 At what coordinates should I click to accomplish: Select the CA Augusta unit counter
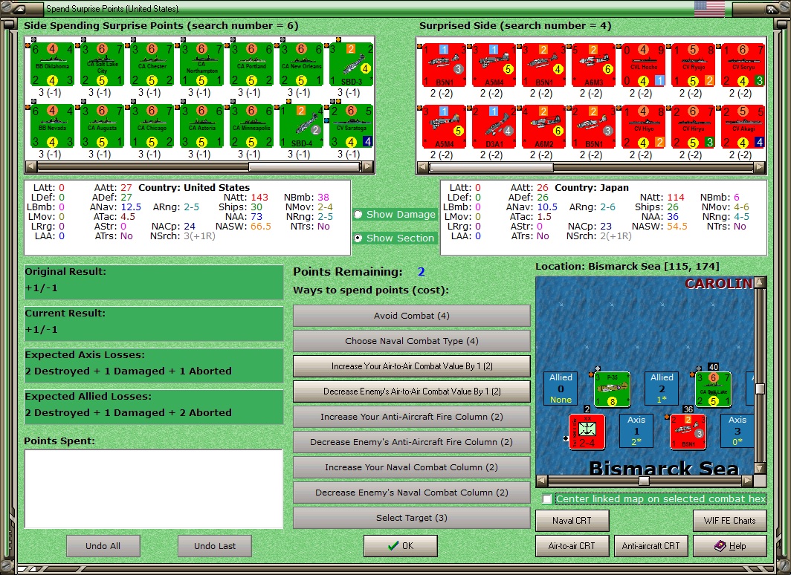103,126
